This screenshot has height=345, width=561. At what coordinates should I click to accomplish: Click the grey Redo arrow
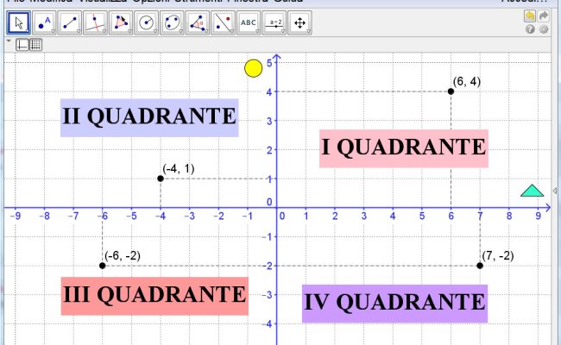coord(544,16)
